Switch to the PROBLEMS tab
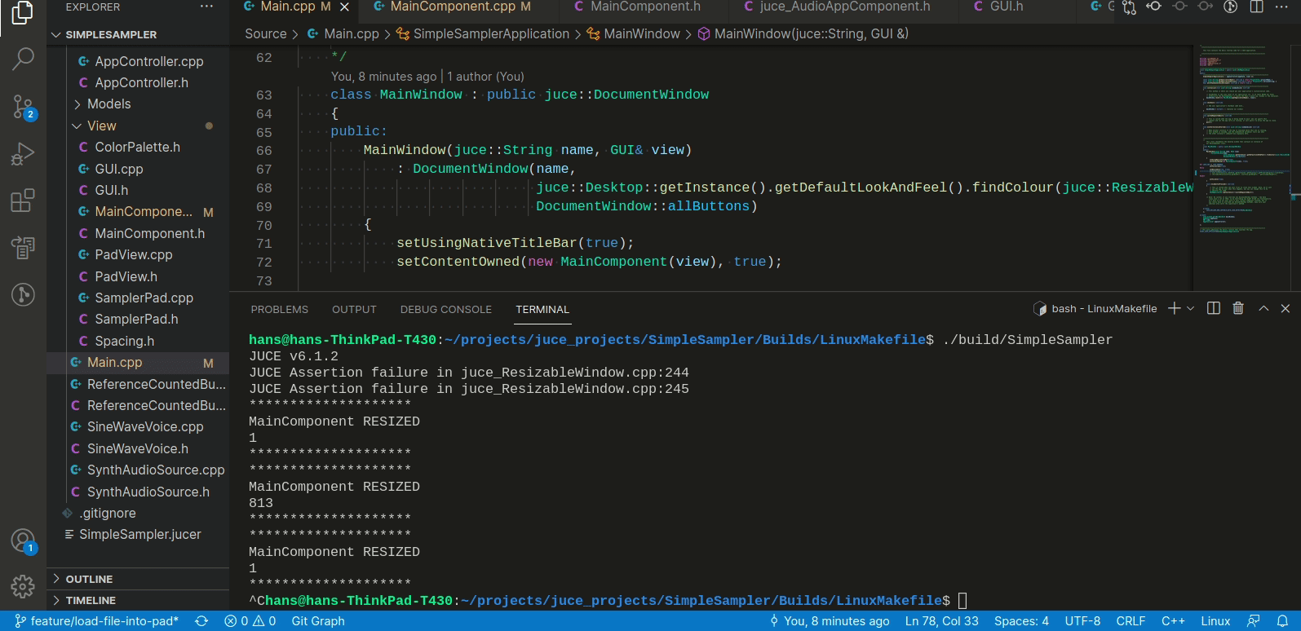Image resolution: width=1301 pixels, height=631 pixels. (x=279, y=310)
